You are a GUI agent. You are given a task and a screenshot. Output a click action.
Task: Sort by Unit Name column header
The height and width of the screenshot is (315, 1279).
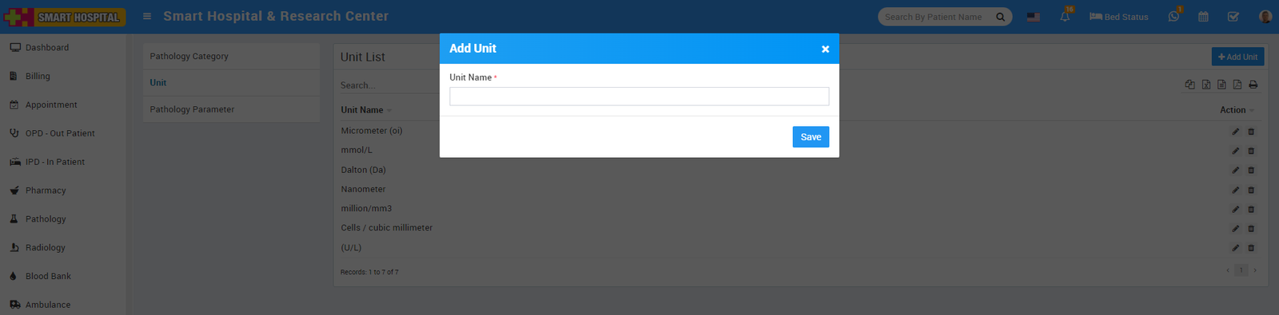click(x=362, y=110)
